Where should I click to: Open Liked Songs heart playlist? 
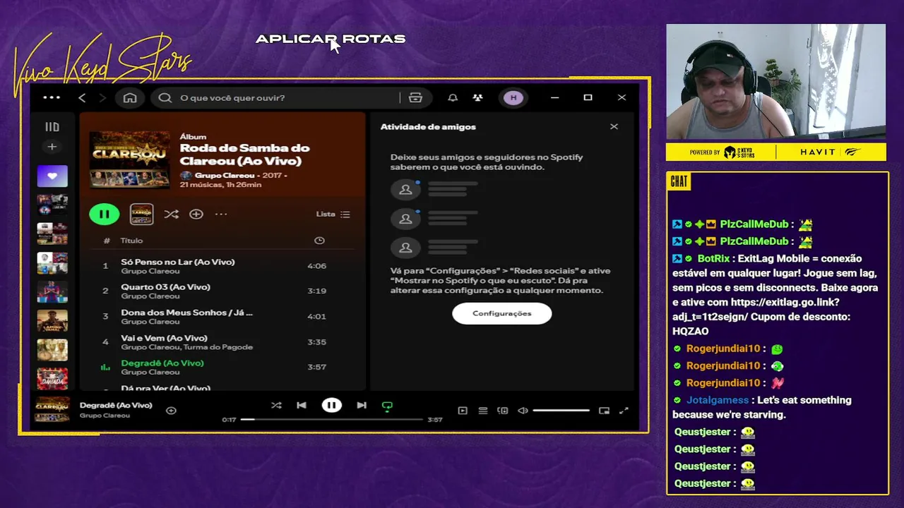tap(52, 176)
